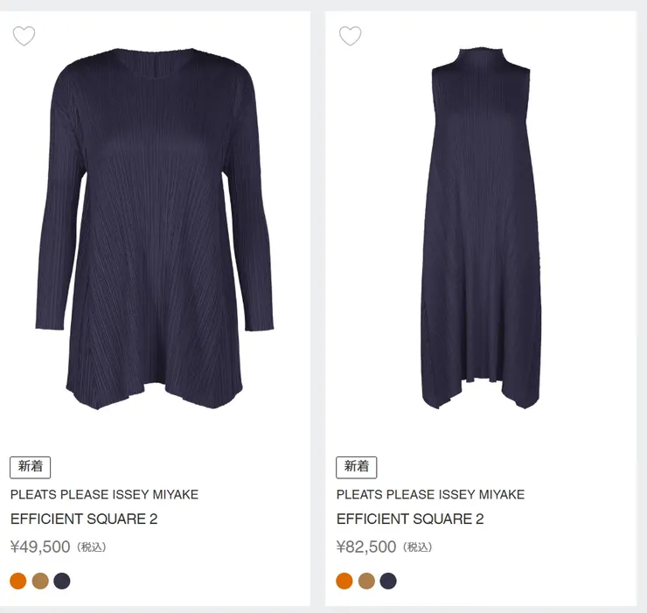Click the ¥82,500 price
647x613 pixels.
pyautogui.click(x=366, y=547)
